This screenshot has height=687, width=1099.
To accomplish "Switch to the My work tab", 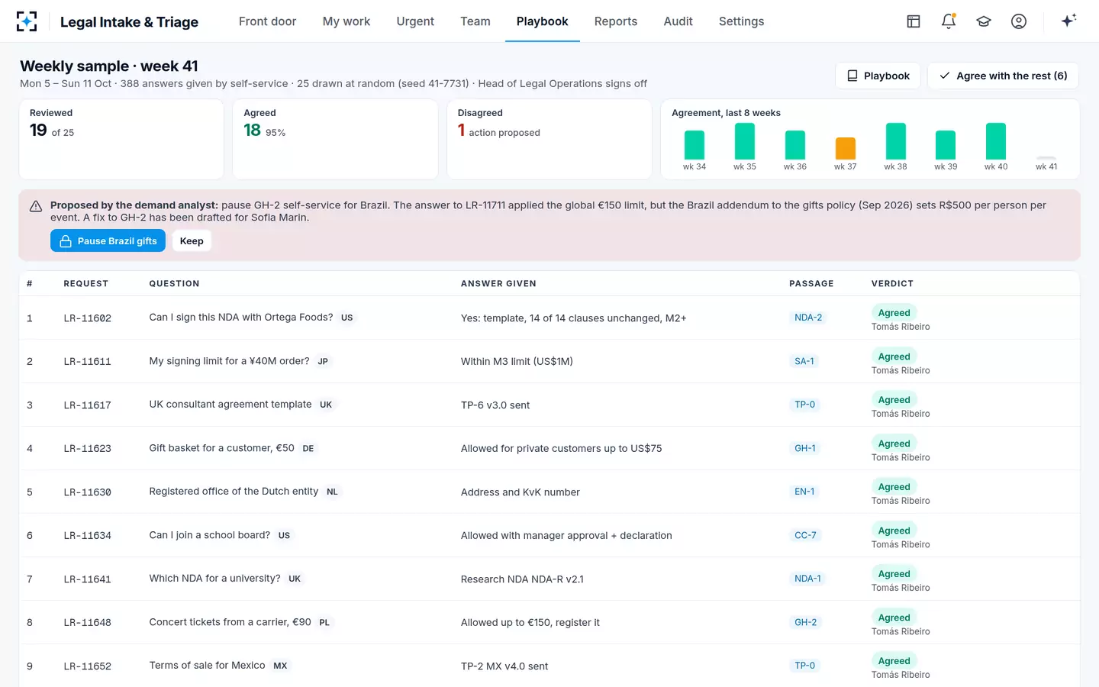I will tap(346, 21).
